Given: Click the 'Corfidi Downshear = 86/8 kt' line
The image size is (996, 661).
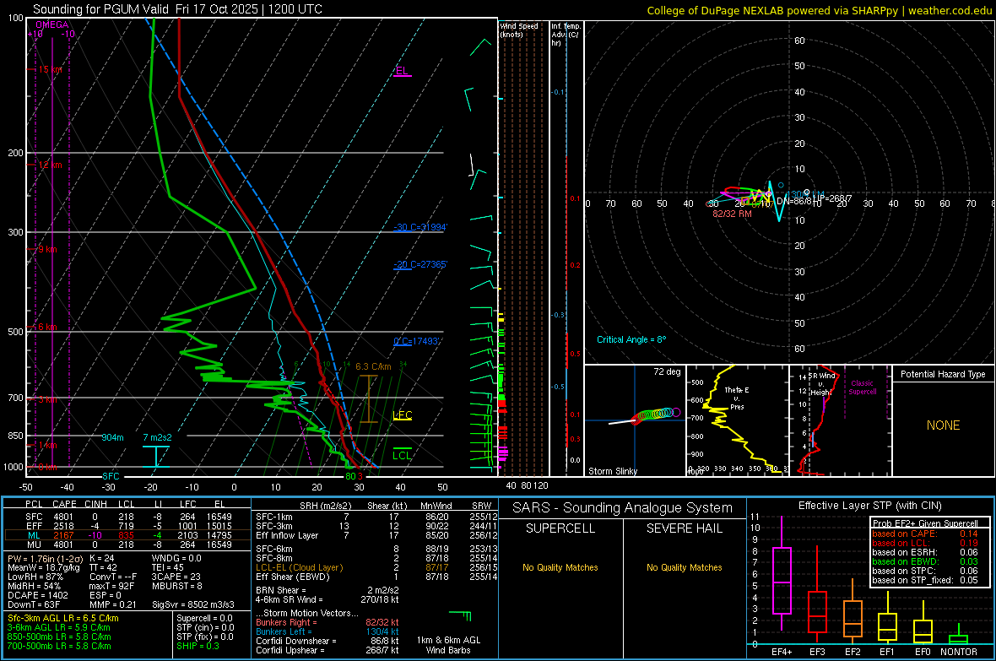Looking at the screenshot, I should [x=327, y=641].
